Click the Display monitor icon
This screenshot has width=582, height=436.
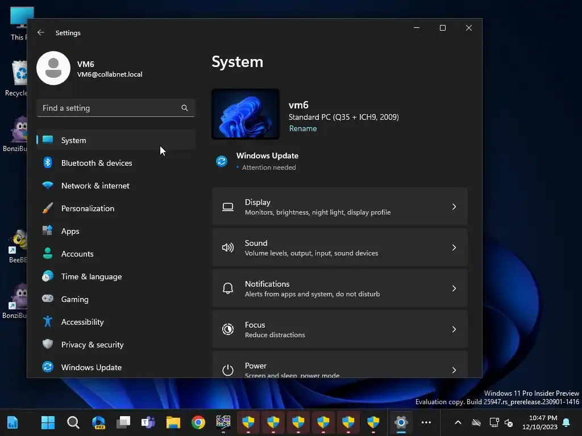228,207
